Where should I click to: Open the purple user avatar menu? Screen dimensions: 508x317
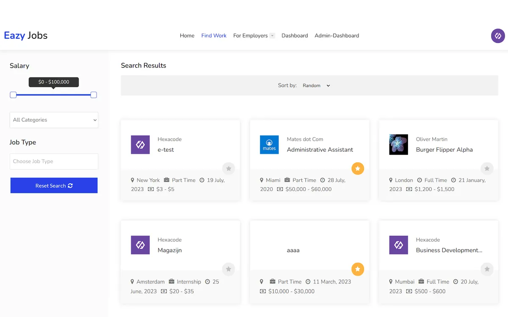point(498,36)
